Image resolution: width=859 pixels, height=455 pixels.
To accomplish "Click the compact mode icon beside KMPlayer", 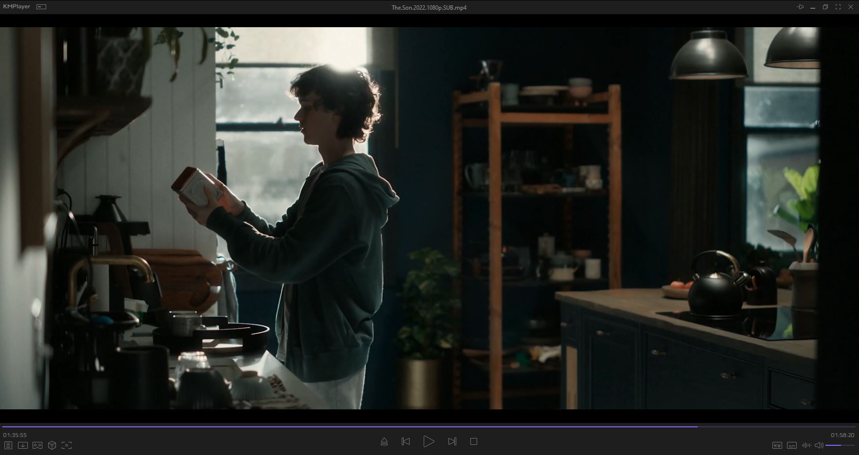I will click(x=41, y=7).
